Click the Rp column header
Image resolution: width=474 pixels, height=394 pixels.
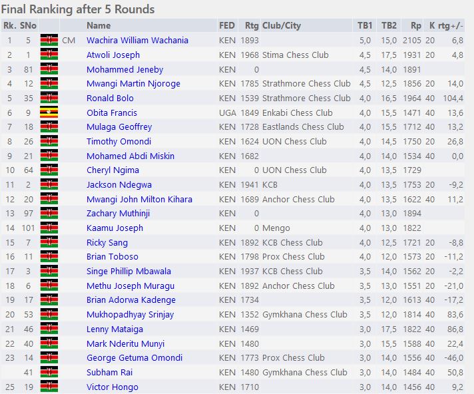click(x=415, y=26)
